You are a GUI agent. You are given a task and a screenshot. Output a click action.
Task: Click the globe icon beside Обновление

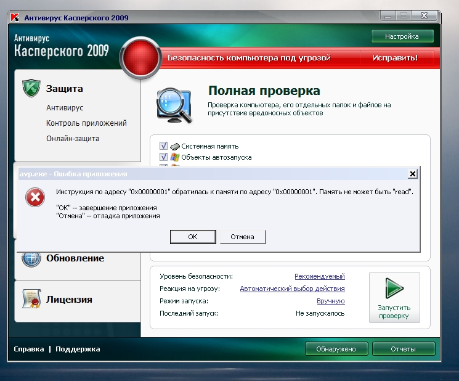tap(31, 258)
